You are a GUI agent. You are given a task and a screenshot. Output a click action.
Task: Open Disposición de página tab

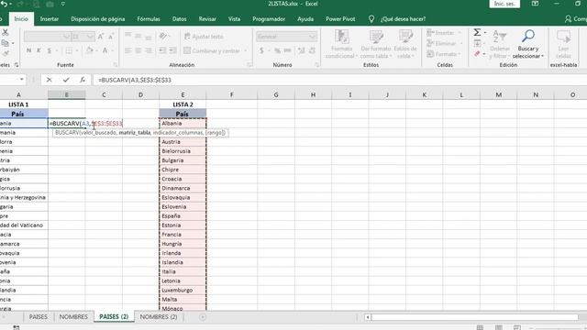point(98,18)
